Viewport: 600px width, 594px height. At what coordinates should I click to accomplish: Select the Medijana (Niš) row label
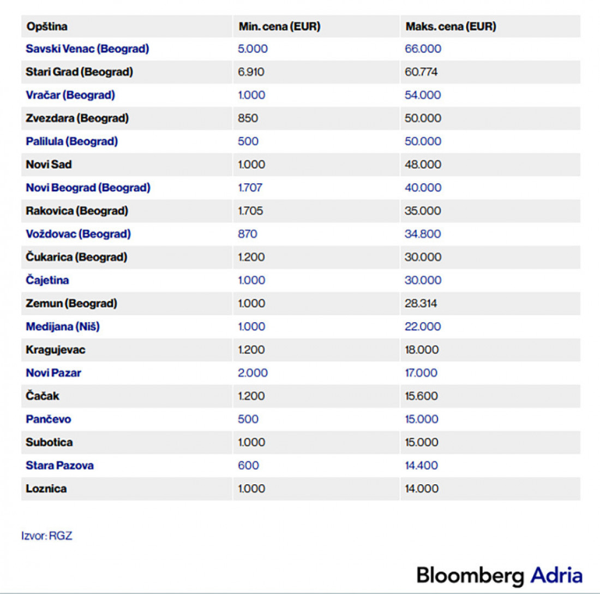(x=63, y=326)
